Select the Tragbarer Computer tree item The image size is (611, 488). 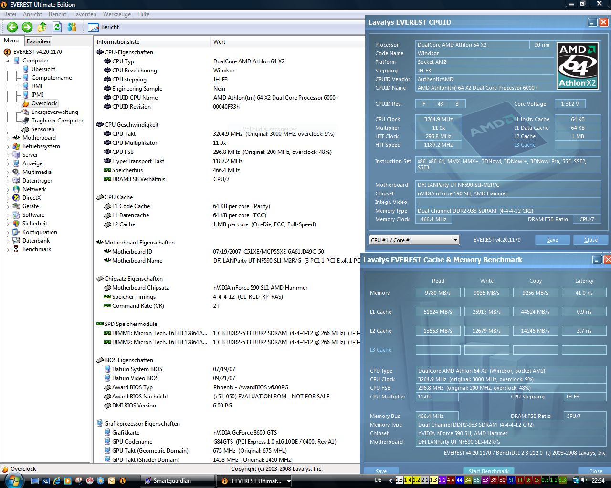point(57,121)
